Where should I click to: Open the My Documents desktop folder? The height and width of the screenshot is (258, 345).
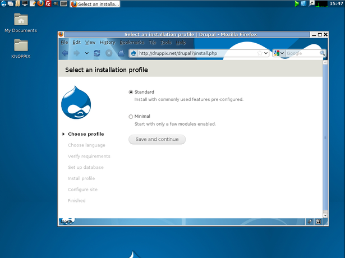pyautogui.click(x=21, y=23)
